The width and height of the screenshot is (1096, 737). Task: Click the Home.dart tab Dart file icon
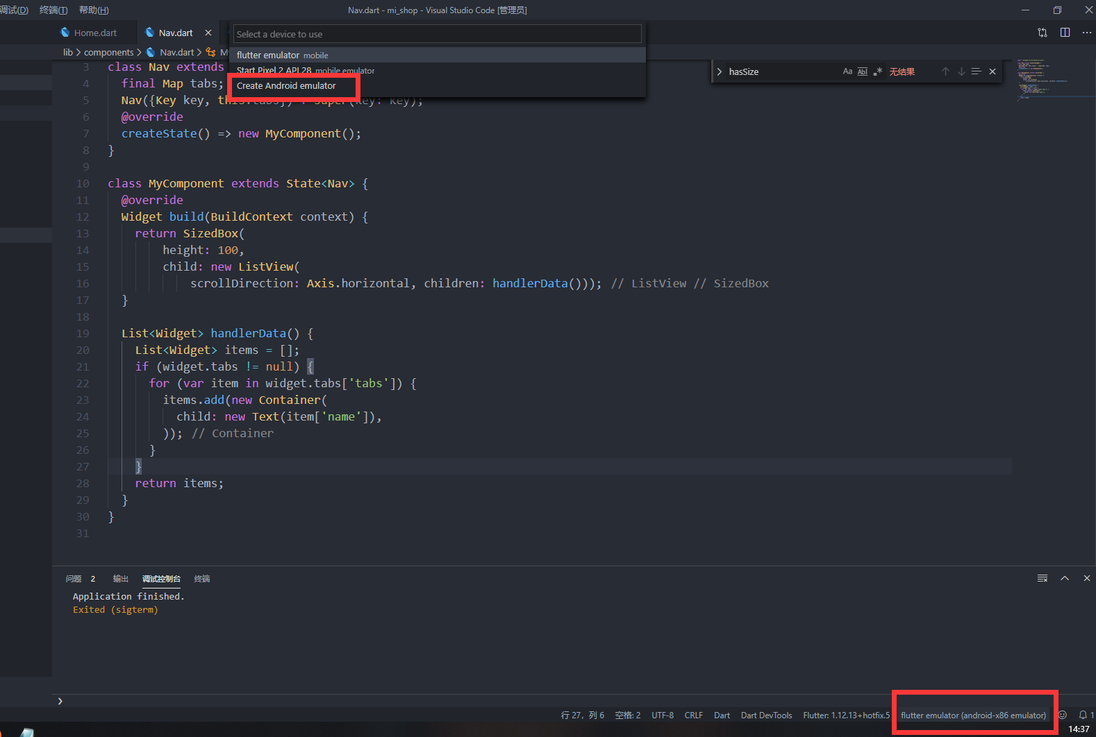65,33
